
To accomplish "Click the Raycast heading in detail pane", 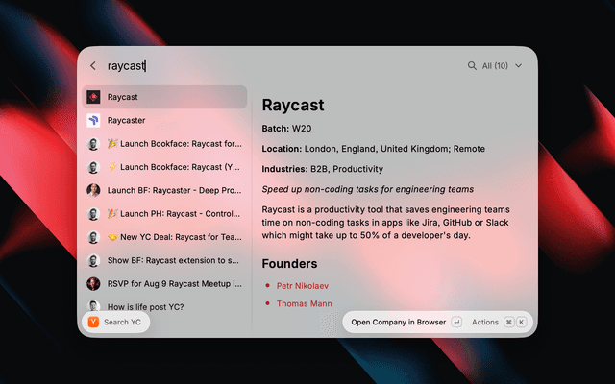I will [x=293, y=105].
